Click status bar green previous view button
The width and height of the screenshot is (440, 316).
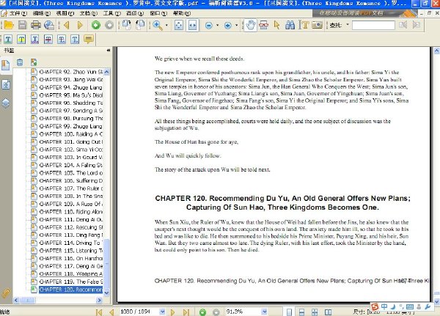[x=202, y=312]
